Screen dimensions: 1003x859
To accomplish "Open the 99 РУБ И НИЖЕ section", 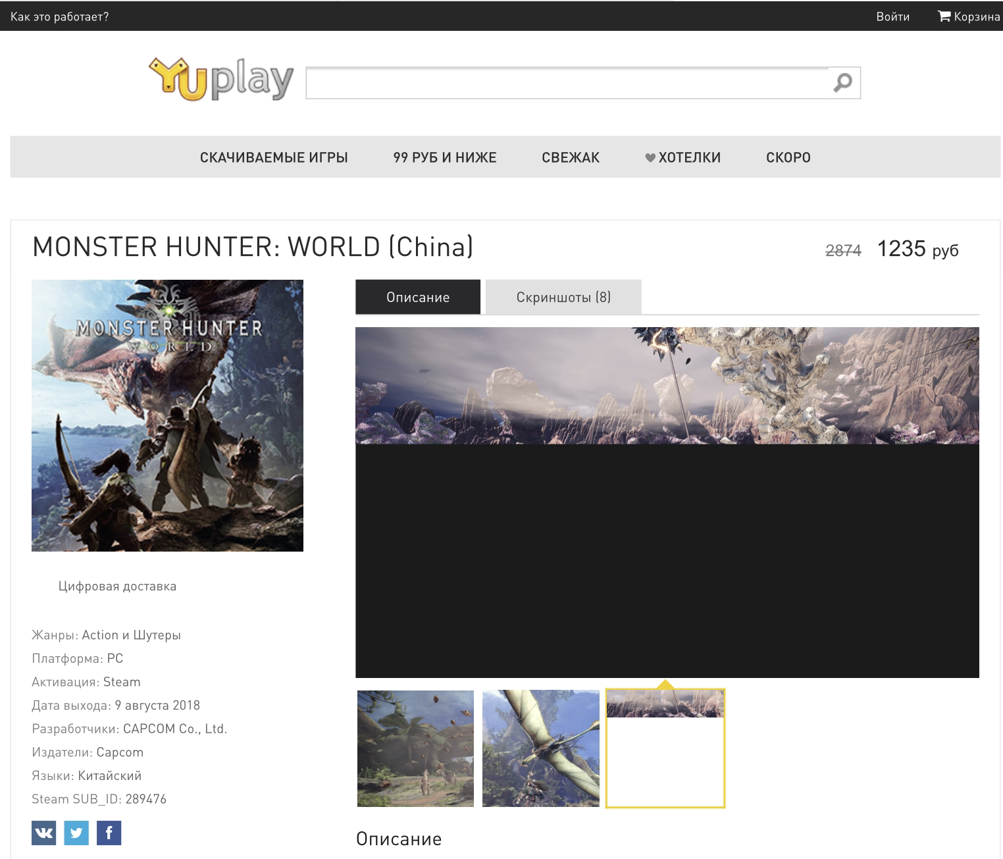I will (x=445, y=157).
